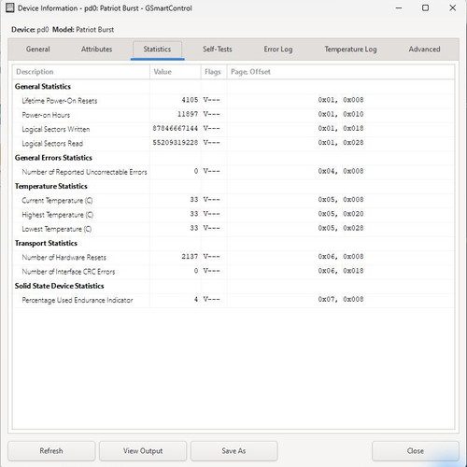Click the offset 0x07, 0x008
The image size is (467, 467).
(x=341, y=300)
